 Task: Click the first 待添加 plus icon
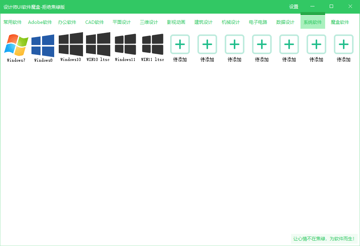click(x=180, y=44)
